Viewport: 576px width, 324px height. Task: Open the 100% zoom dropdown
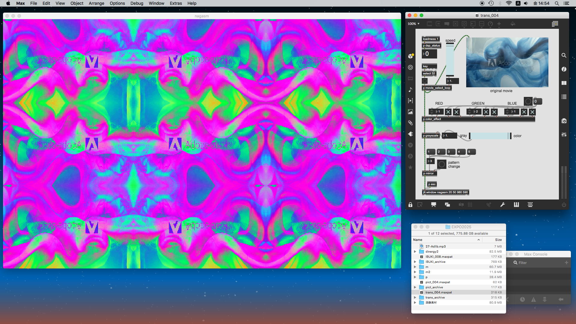coord(413,24)
